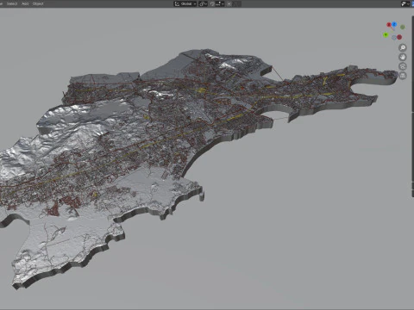This screenshot has width=414, height=310.
Task: Toggle proportional editing
Action: [229, 3]
